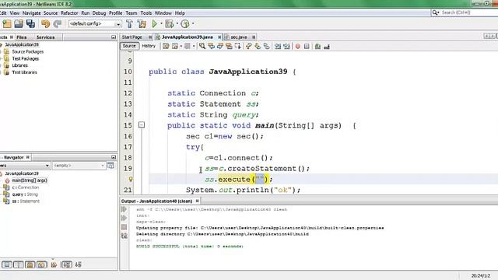Click the Search (Ctrl+I) input field
This screenshot has height=280, width=498.
click(468, 12)
